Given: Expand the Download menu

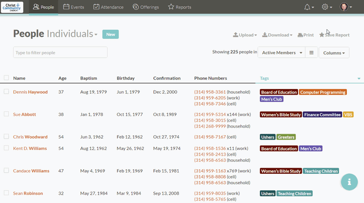Looking at the screenshot, I should (277, 35).
